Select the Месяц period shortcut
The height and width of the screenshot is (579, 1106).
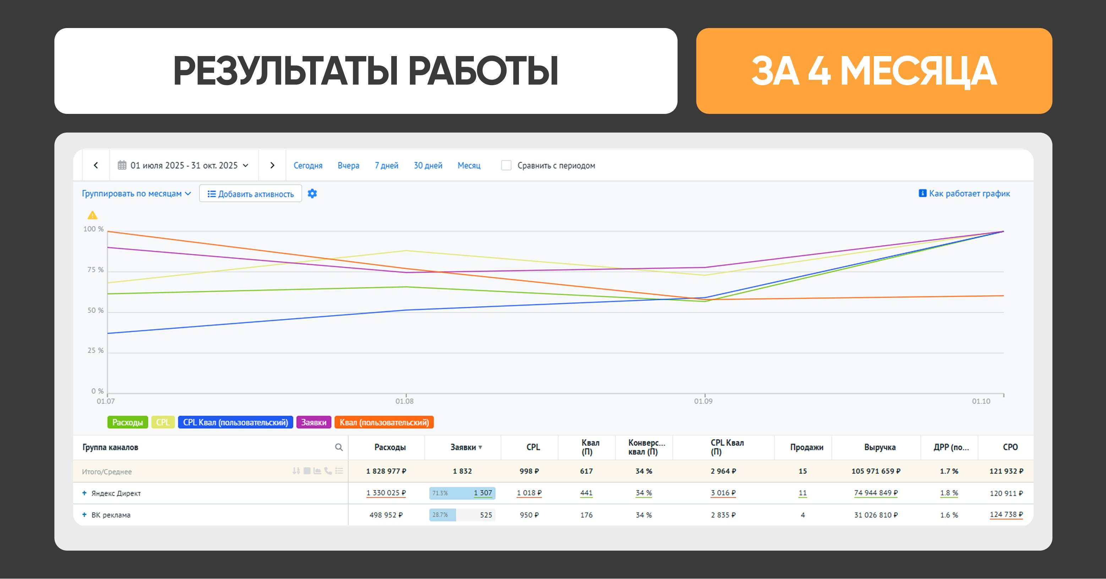click(469, 165)
